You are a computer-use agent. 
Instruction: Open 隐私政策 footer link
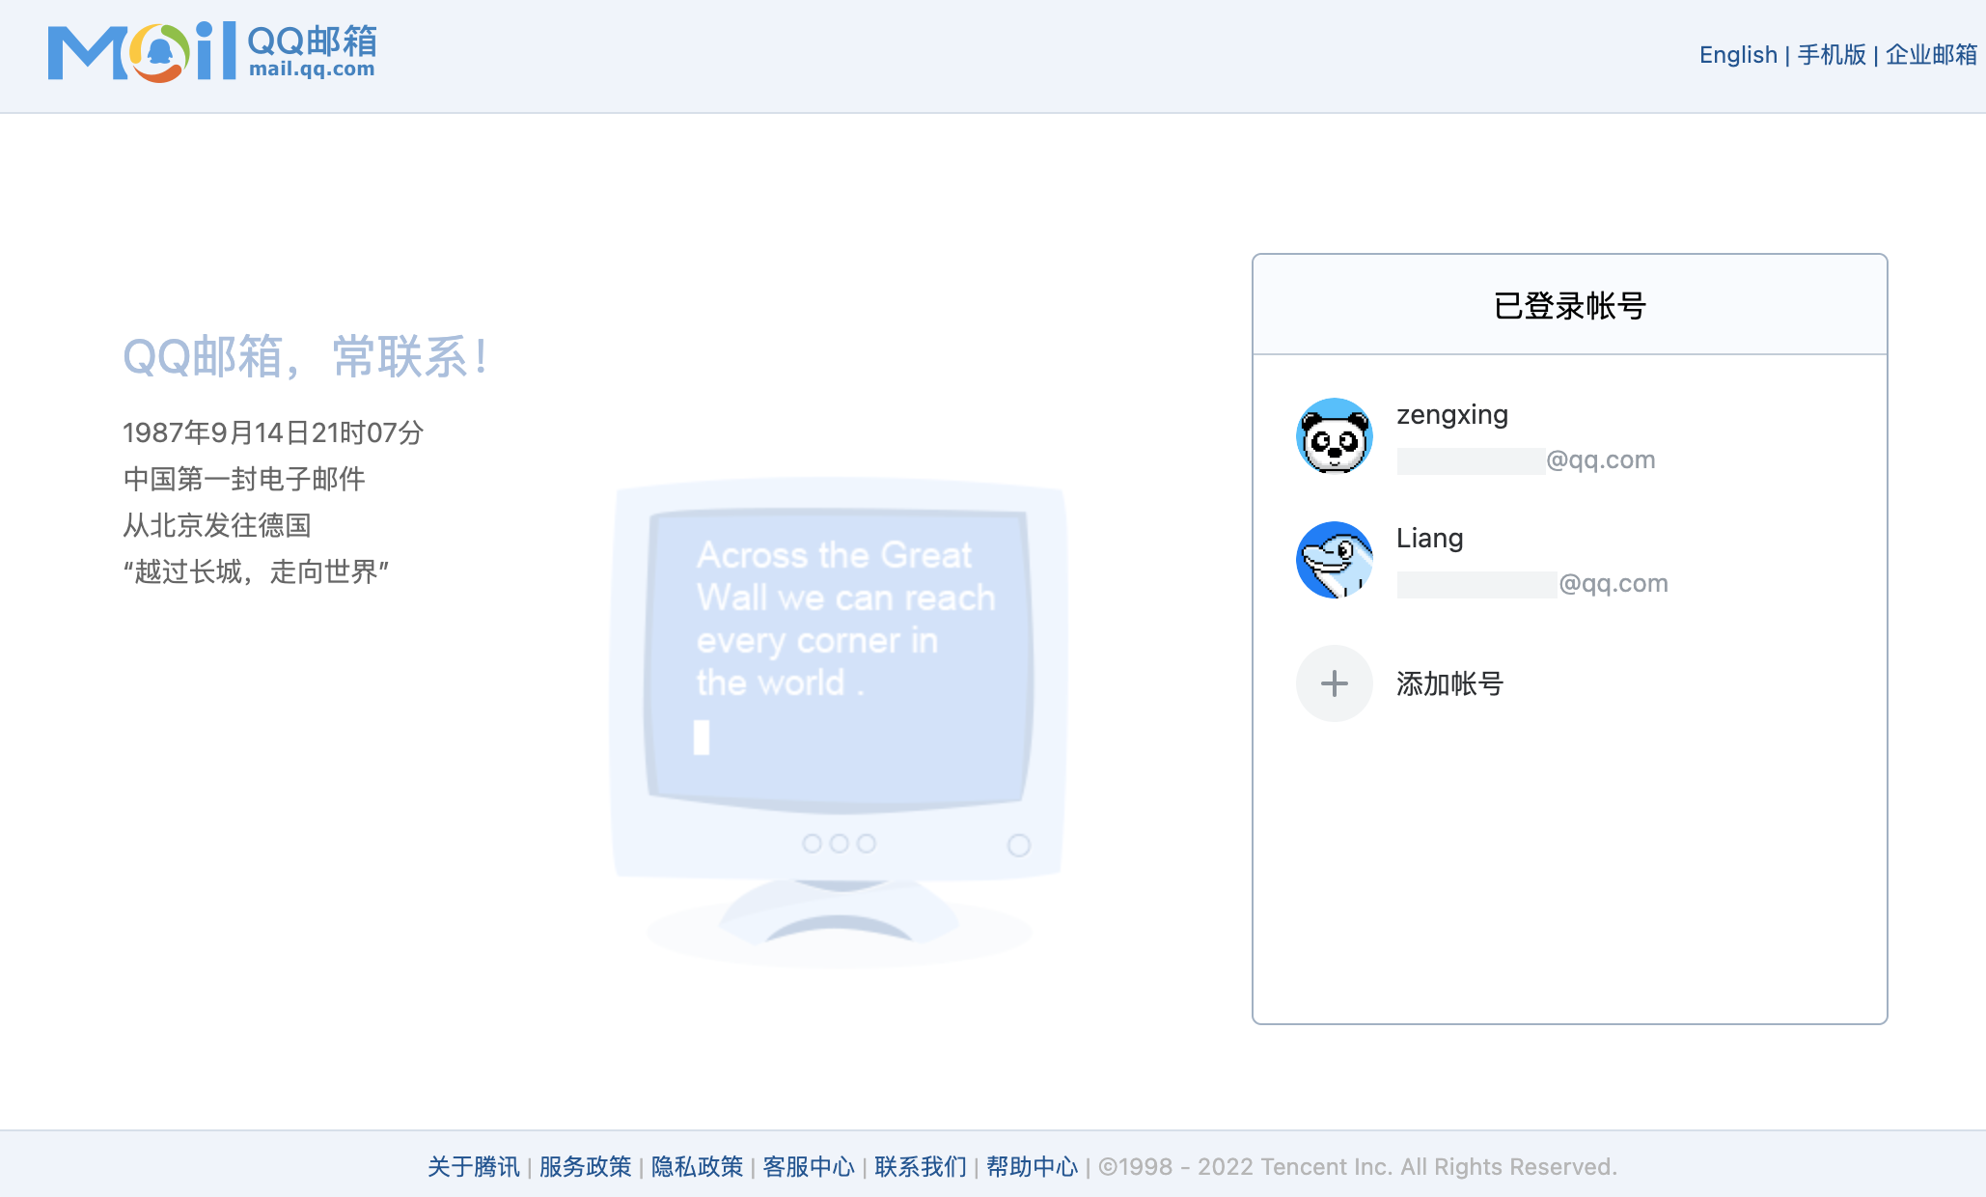click(698, 1166)
